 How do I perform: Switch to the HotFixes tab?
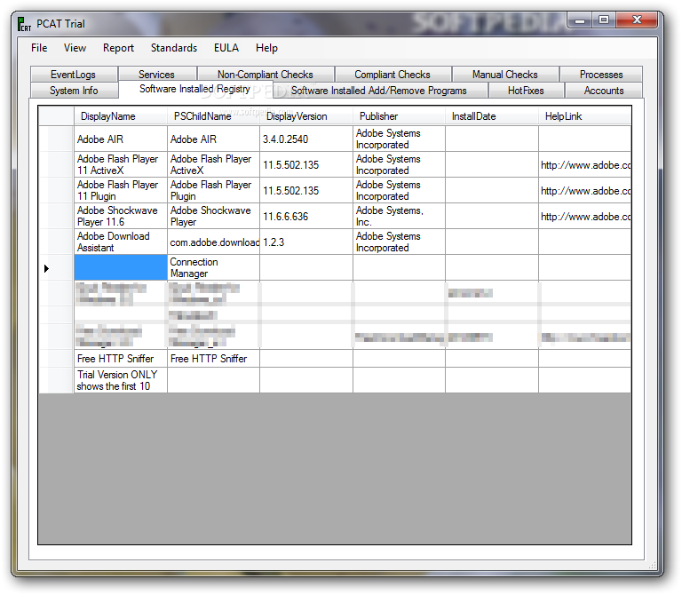coord(527,91)
